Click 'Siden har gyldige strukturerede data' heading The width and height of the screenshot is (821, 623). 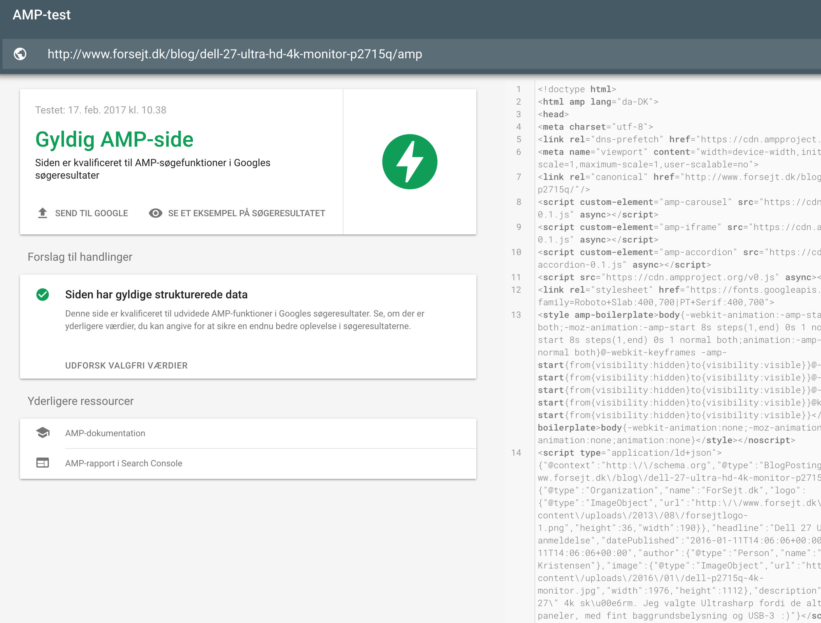click(156, 295)
